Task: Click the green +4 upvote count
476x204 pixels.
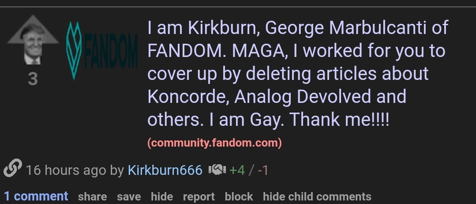Action: click(237, 170)
